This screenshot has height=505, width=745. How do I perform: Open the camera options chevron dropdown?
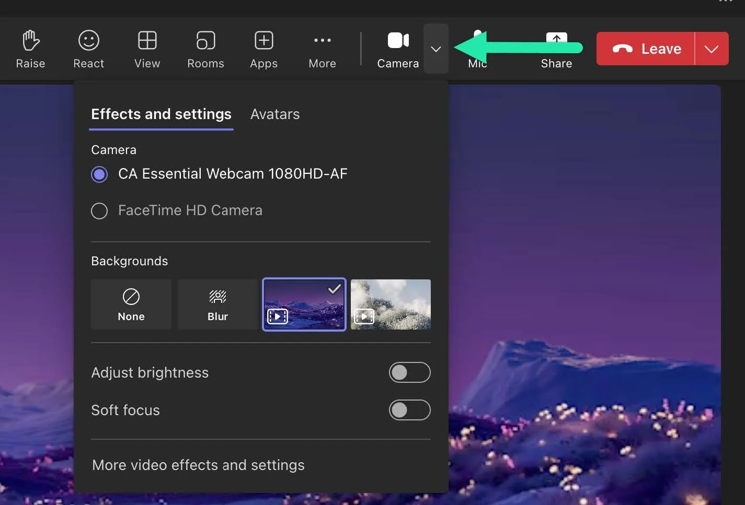436,49
